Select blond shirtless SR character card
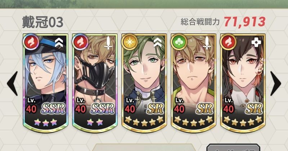Screen dimensions: 288x151 tap(194, 83)
